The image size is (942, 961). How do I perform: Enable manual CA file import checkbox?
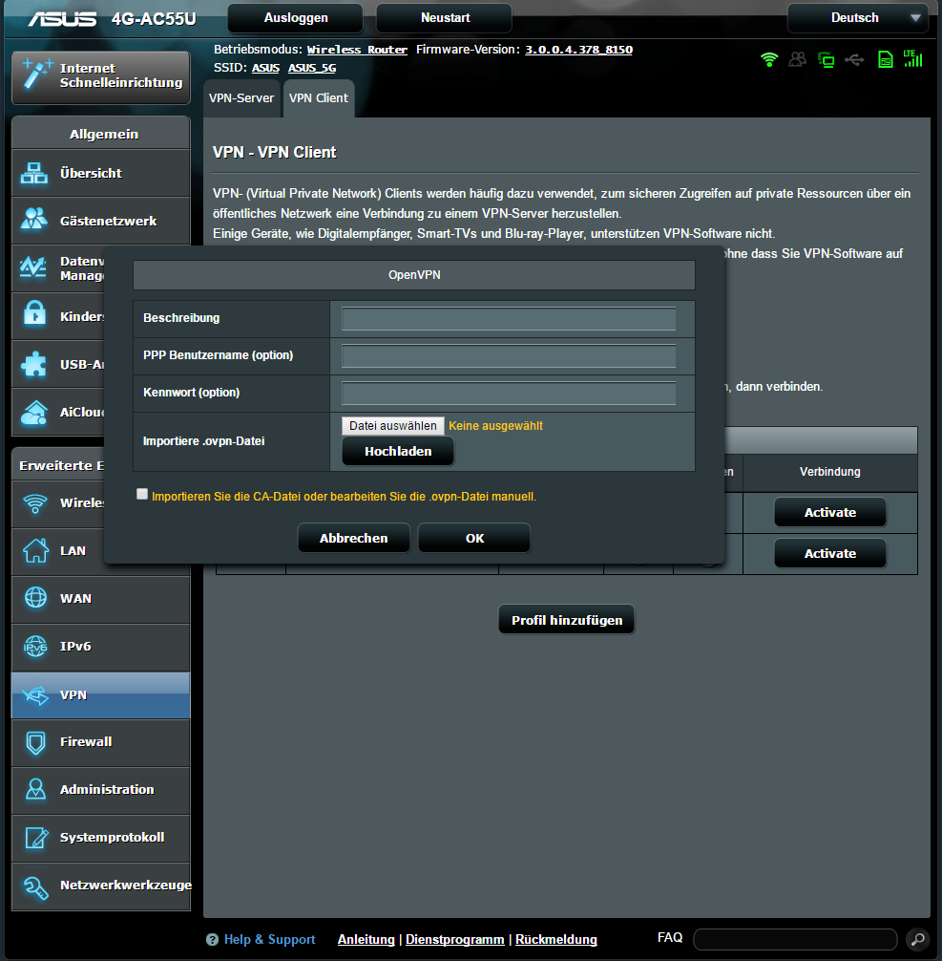142,495
